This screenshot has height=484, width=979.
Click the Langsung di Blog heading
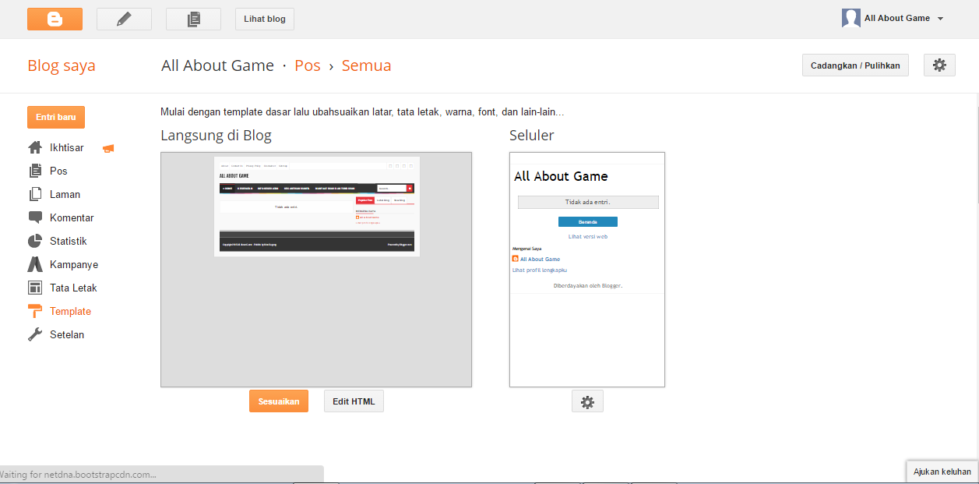216,136
